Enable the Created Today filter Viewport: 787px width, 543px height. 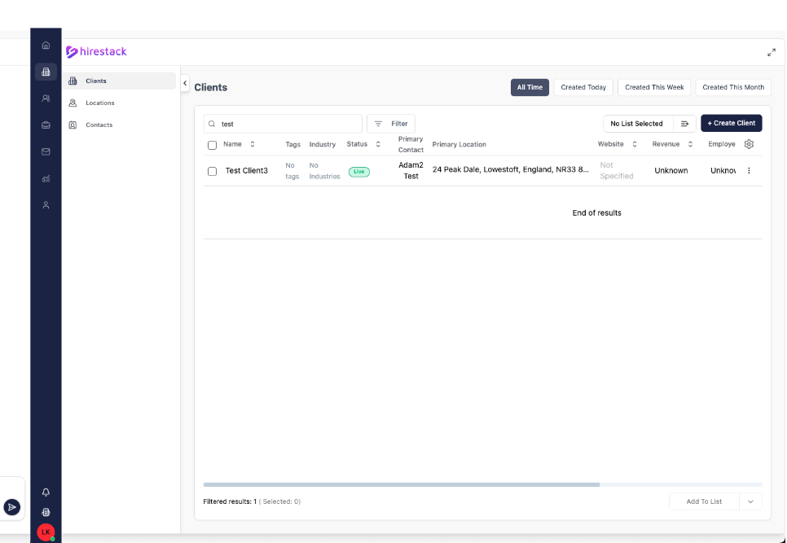pos(583,87)
